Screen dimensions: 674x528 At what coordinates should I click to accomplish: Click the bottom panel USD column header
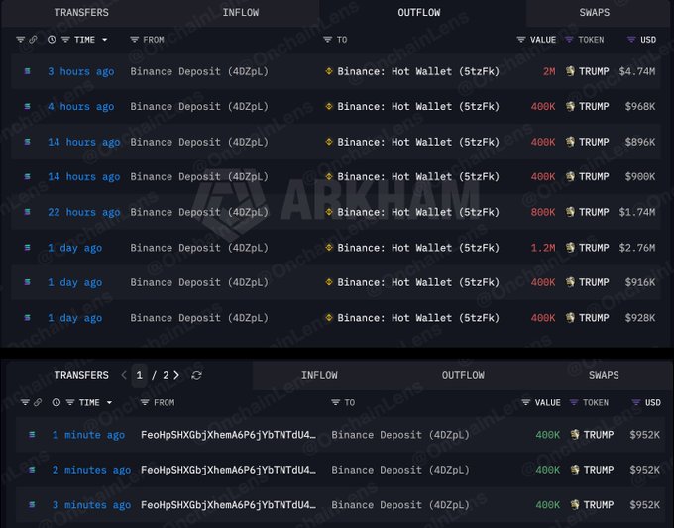653,402
